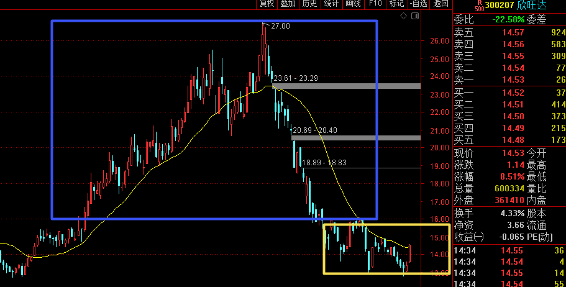Click 26.00 on the price axis
Screen dimensions: 566x287
pos(440,41)
